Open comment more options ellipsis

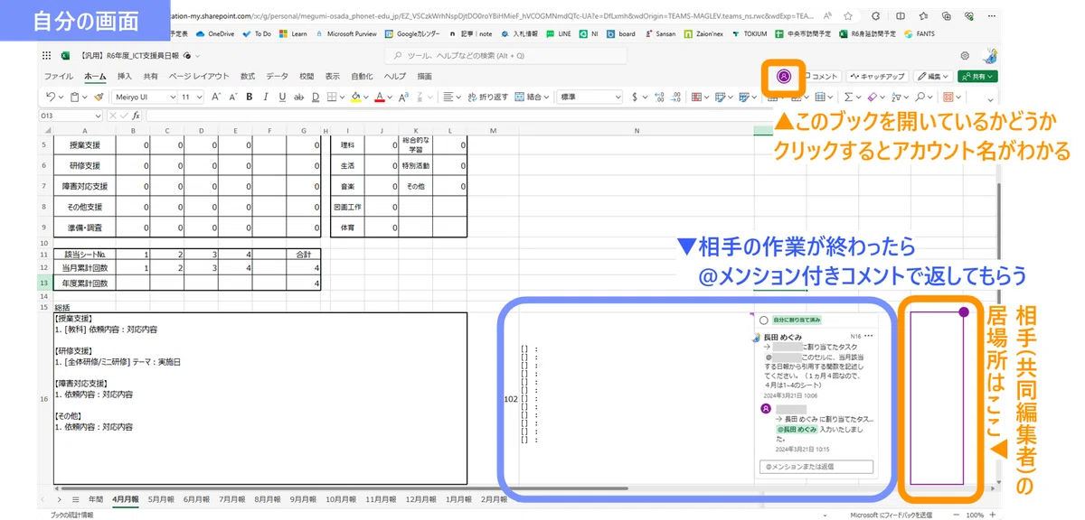[x=870, y=336]
